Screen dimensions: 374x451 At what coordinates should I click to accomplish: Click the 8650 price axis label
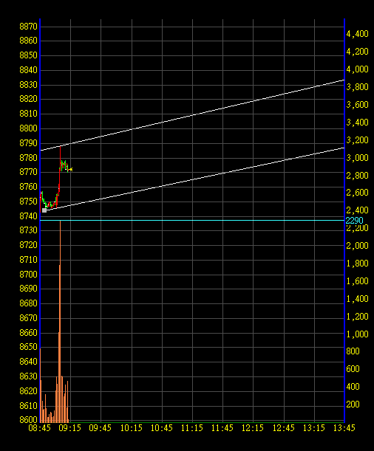coord(29,347)
